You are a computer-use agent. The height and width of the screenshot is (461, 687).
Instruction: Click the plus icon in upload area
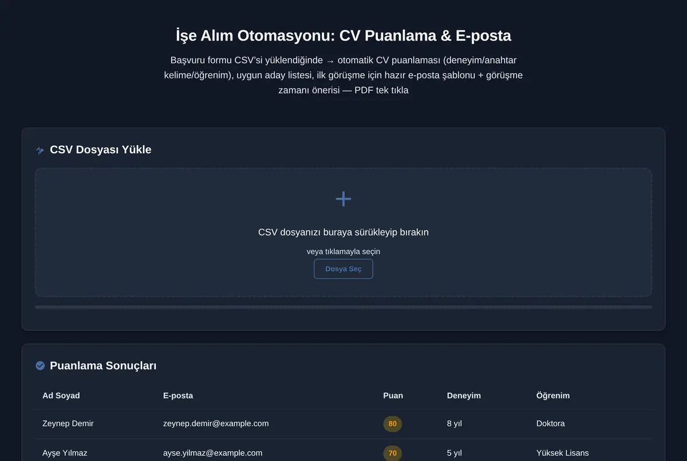coord(343,199)
